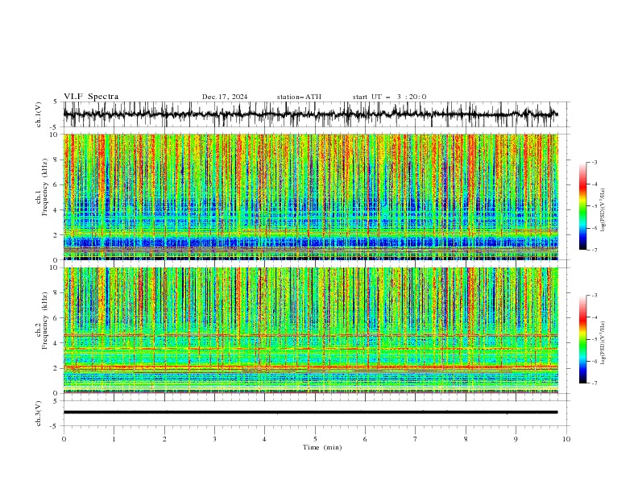The image size is (638, 493).
Task: Click the "station=ATH" header label
Action: point(299,97)
